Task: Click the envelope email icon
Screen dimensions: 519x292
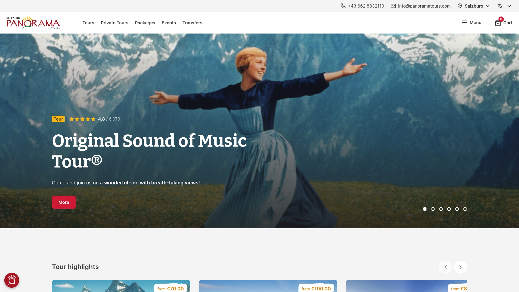Action: pyautogui.click(x=393, y=6)
